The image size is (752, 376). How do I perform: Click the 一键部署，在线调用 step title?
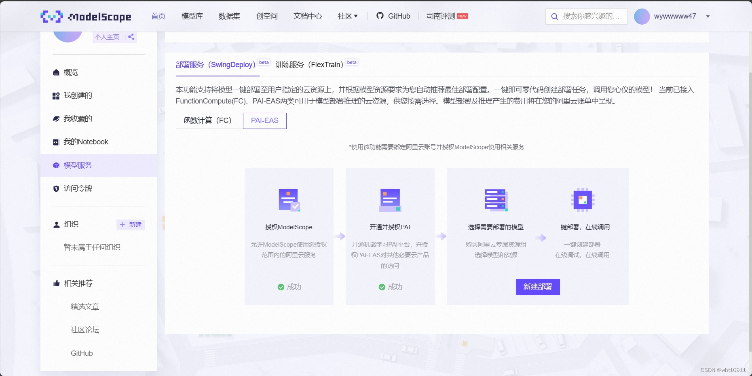[x=582, y=227]
